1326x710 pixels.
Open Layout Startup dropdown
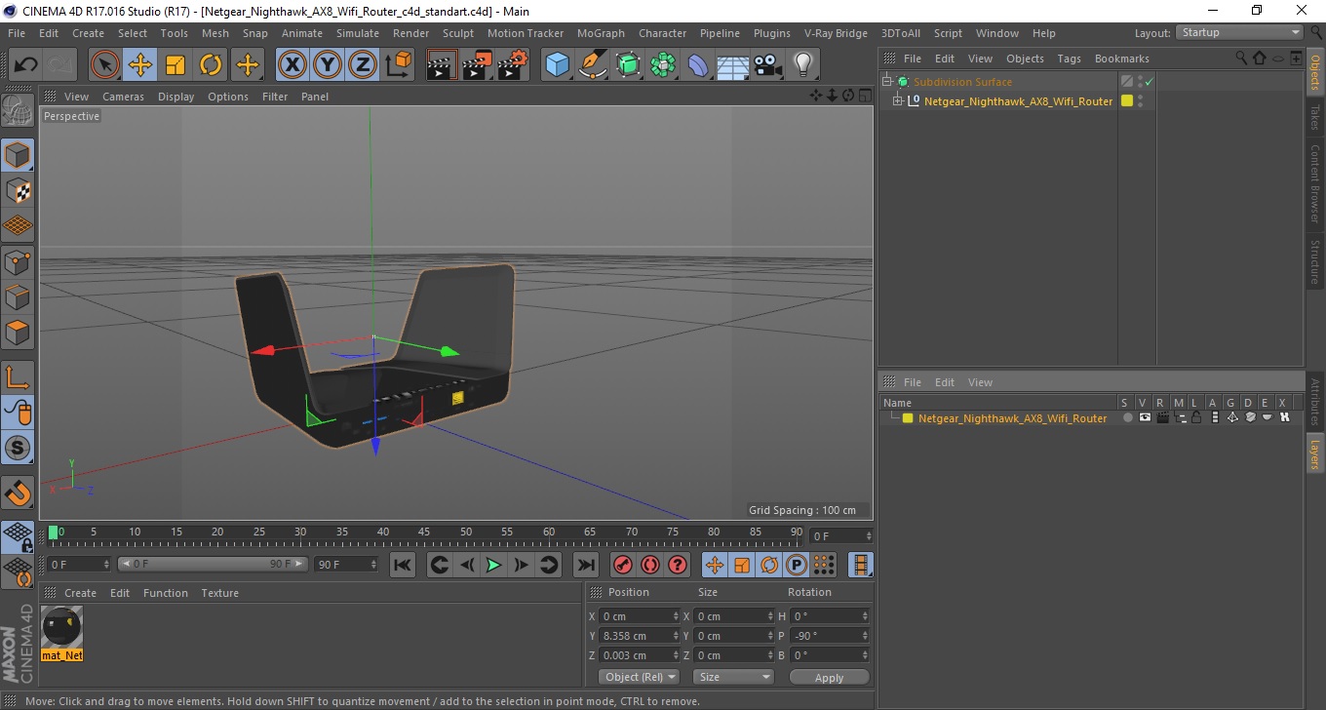pos(1240,32)
